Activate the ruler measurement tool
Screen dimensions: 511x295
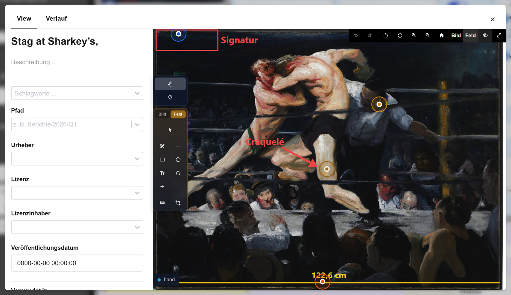point(162,203)
